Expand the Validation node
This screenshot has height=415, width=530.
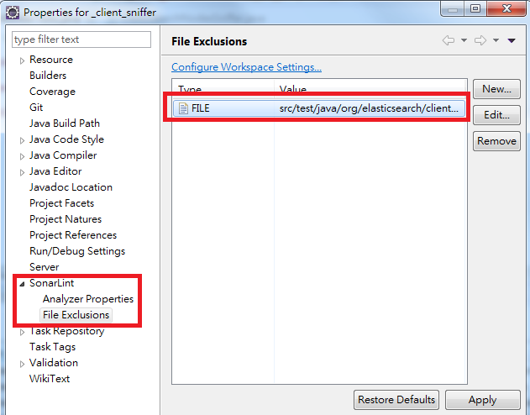click(x=22, y=364)
